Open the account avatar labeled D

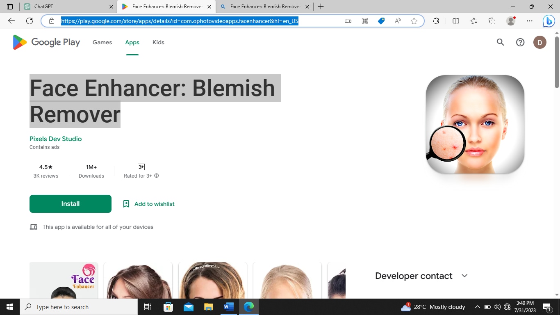pyautogui.click(x=540, y=42)
